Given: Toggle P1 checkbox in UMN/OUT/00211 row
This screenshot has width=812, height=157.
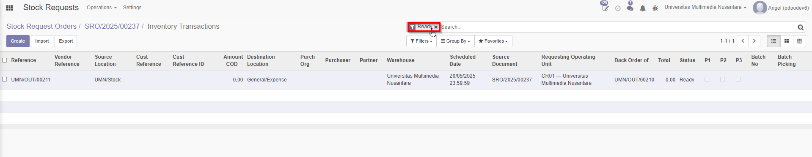Looking at the screenshot, I should pos(707,79).
